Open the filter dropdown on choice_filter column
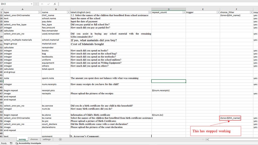258x145 pixels. (251, 12)
